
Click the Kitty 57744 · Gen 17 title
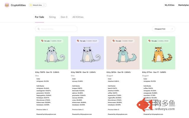(154, 72)
